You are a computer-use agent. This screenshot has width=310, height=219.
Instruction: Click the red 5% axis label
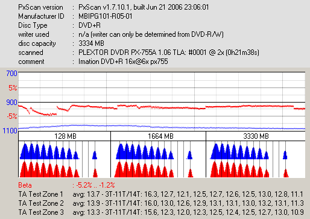tap(13, 87)
